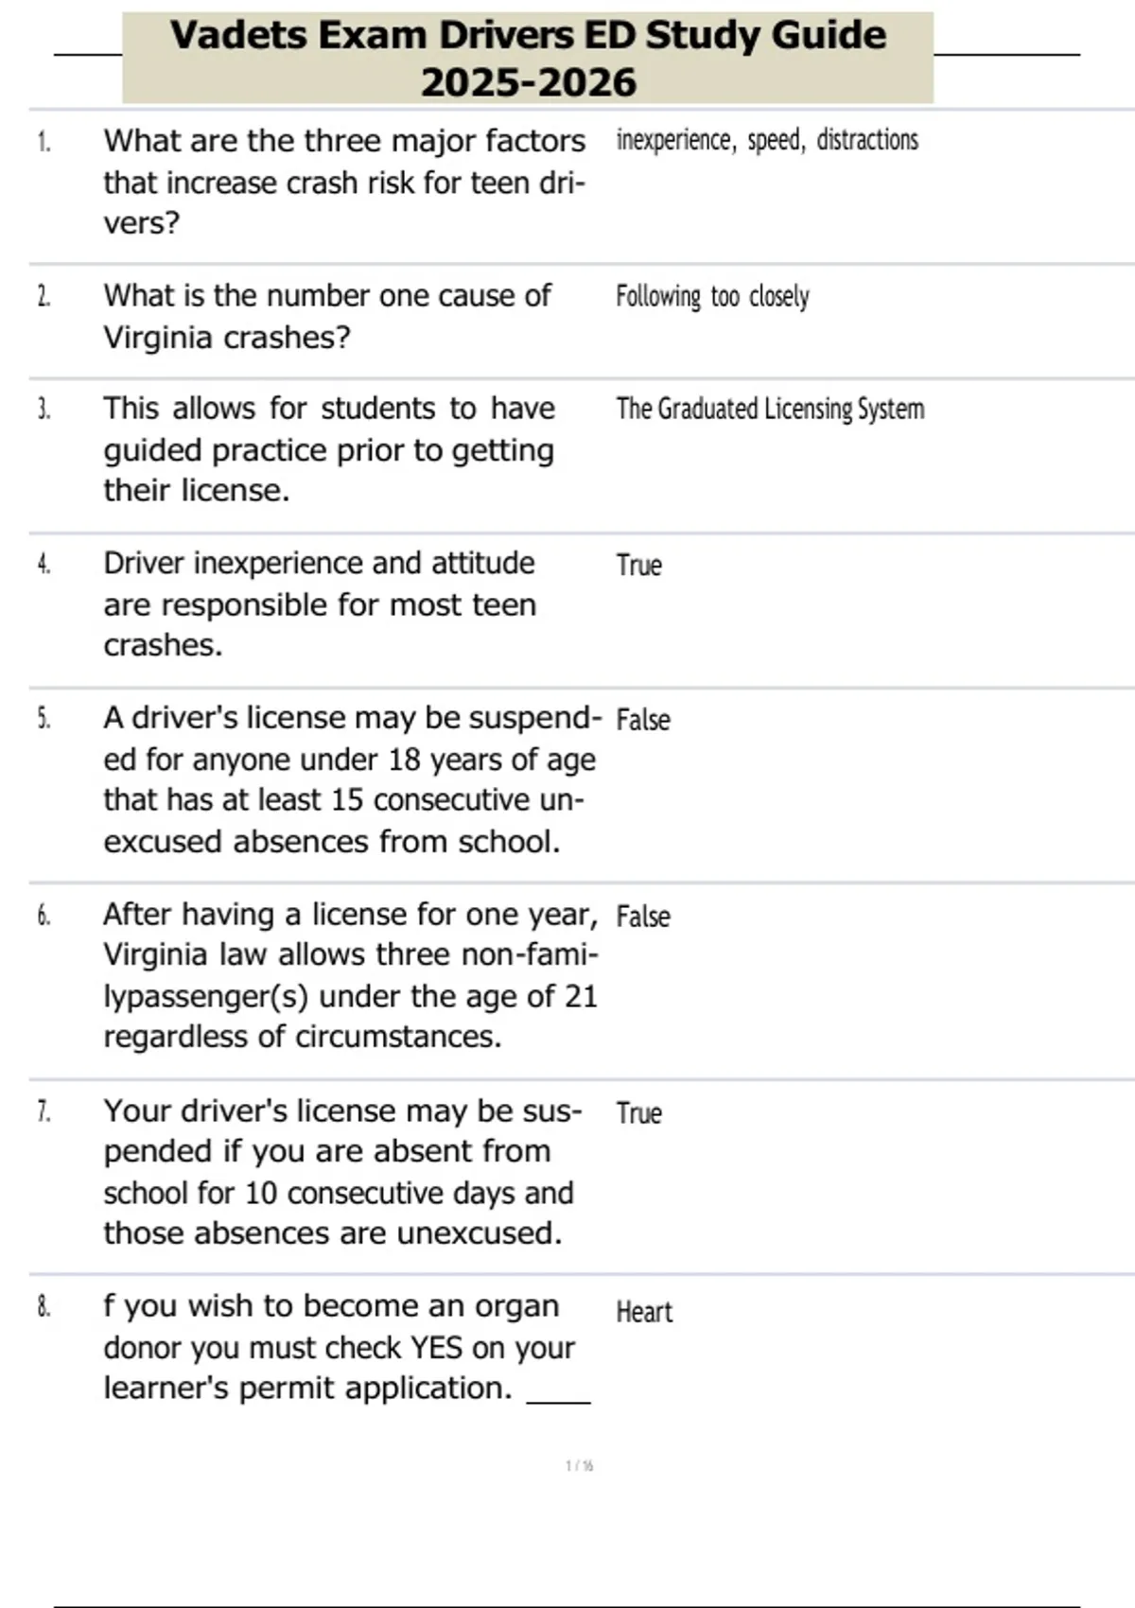1135x1608 pixels.
Task: Click the '1 / 16' page number indicator
Action: click(579, 1466)
